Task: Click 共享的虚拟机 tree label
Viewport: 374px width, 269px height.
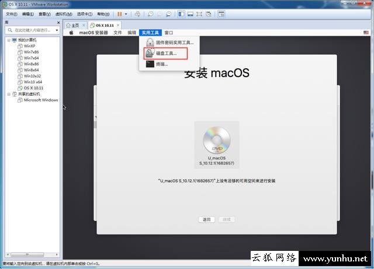Action: click(29, 94)
